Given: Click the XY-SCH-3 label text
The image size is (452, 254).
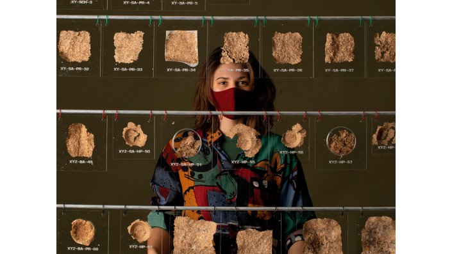Looking at the screenshot, I should click(81, 2).
